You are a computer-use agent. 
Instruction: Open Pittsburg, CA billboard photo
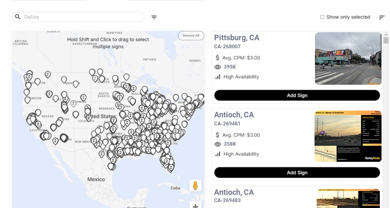[348, 58]
